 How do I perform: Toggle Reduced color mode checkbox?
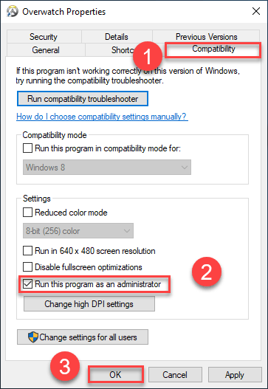[x=27, y=213]
